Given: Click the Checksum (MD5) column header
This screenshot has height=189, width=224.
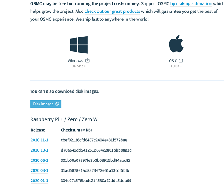Looking at the screenshot, I should pos(76,130).
